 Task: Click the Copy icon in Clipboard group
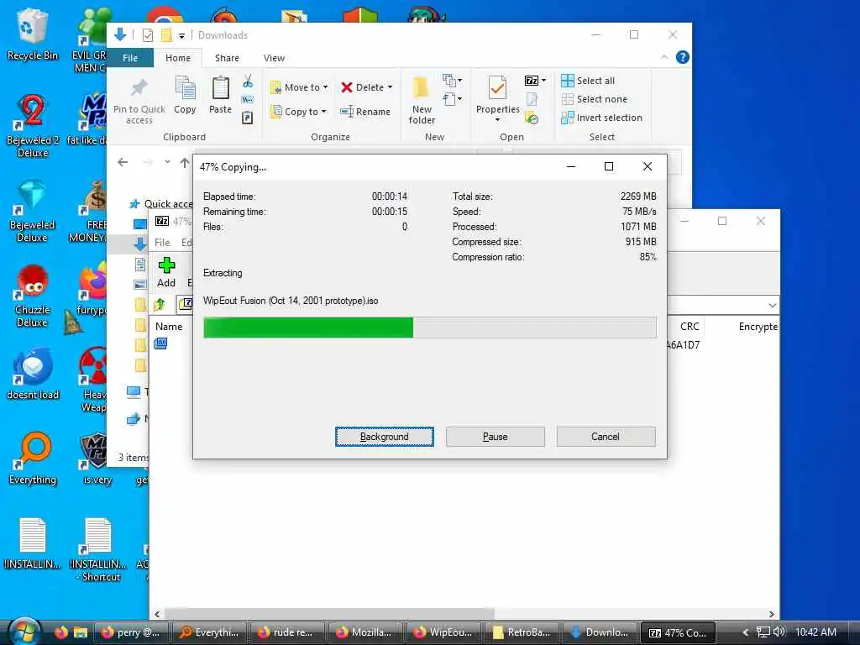pyautogui.click(x=185, y=89)
